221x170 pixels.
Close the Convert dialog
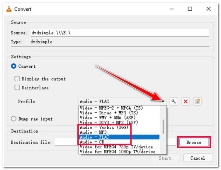click(x=208, y=9)
